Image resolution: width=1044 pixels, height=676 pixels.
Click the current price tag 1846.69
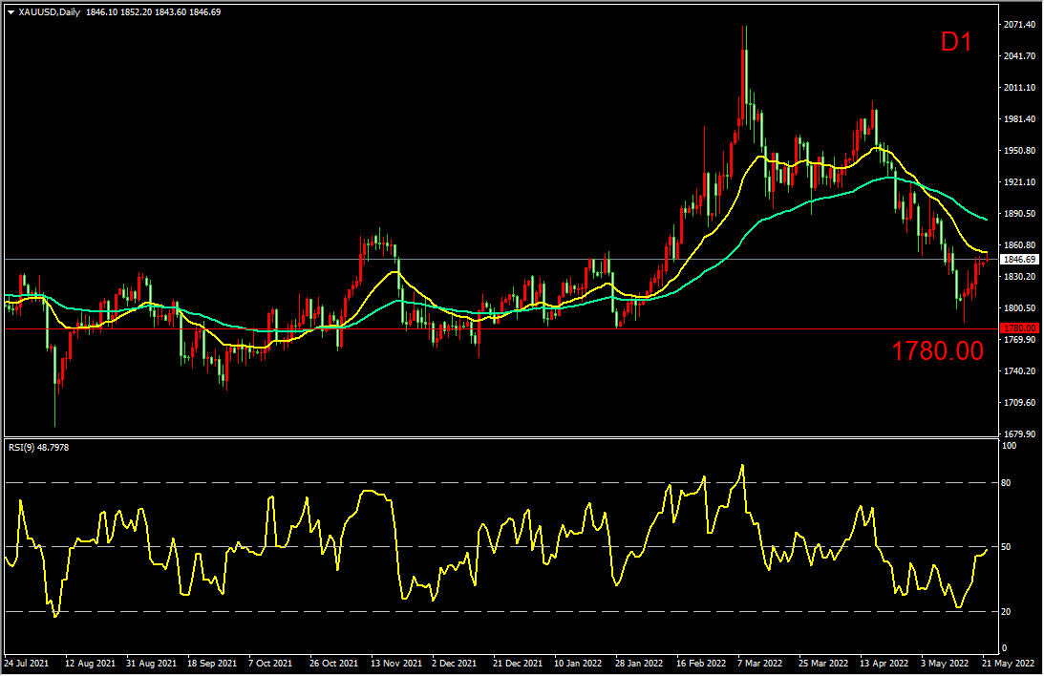pos(1019,260)
